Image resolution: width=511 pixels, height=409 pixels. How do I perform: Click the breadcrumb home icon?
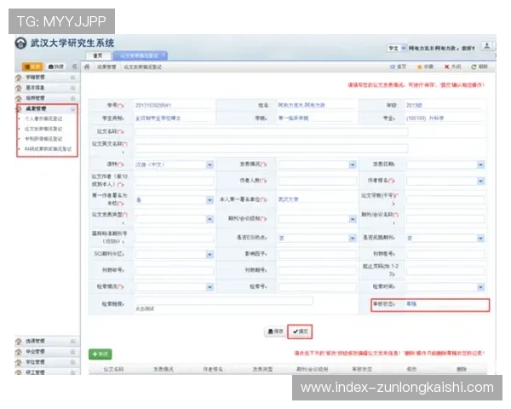87,66
